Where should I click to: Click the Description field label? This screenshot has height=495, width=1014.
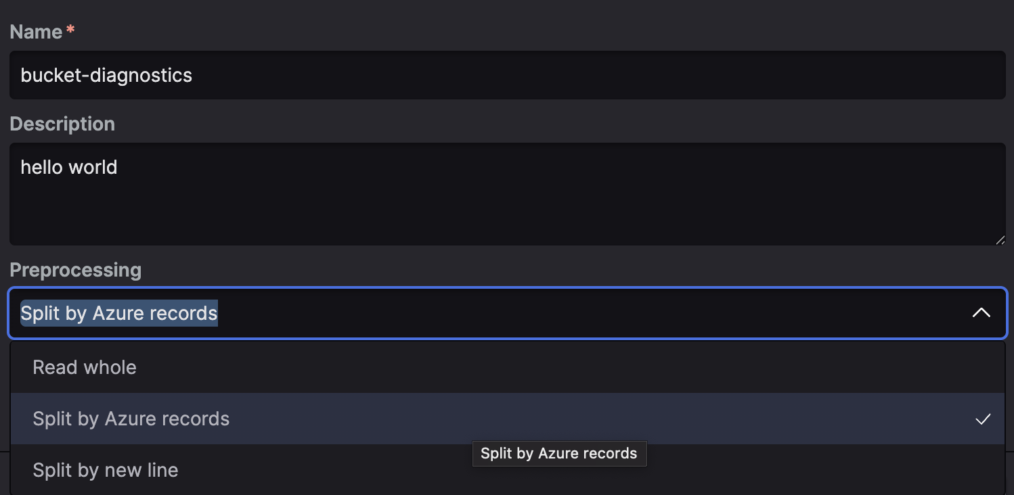(62, 124)
